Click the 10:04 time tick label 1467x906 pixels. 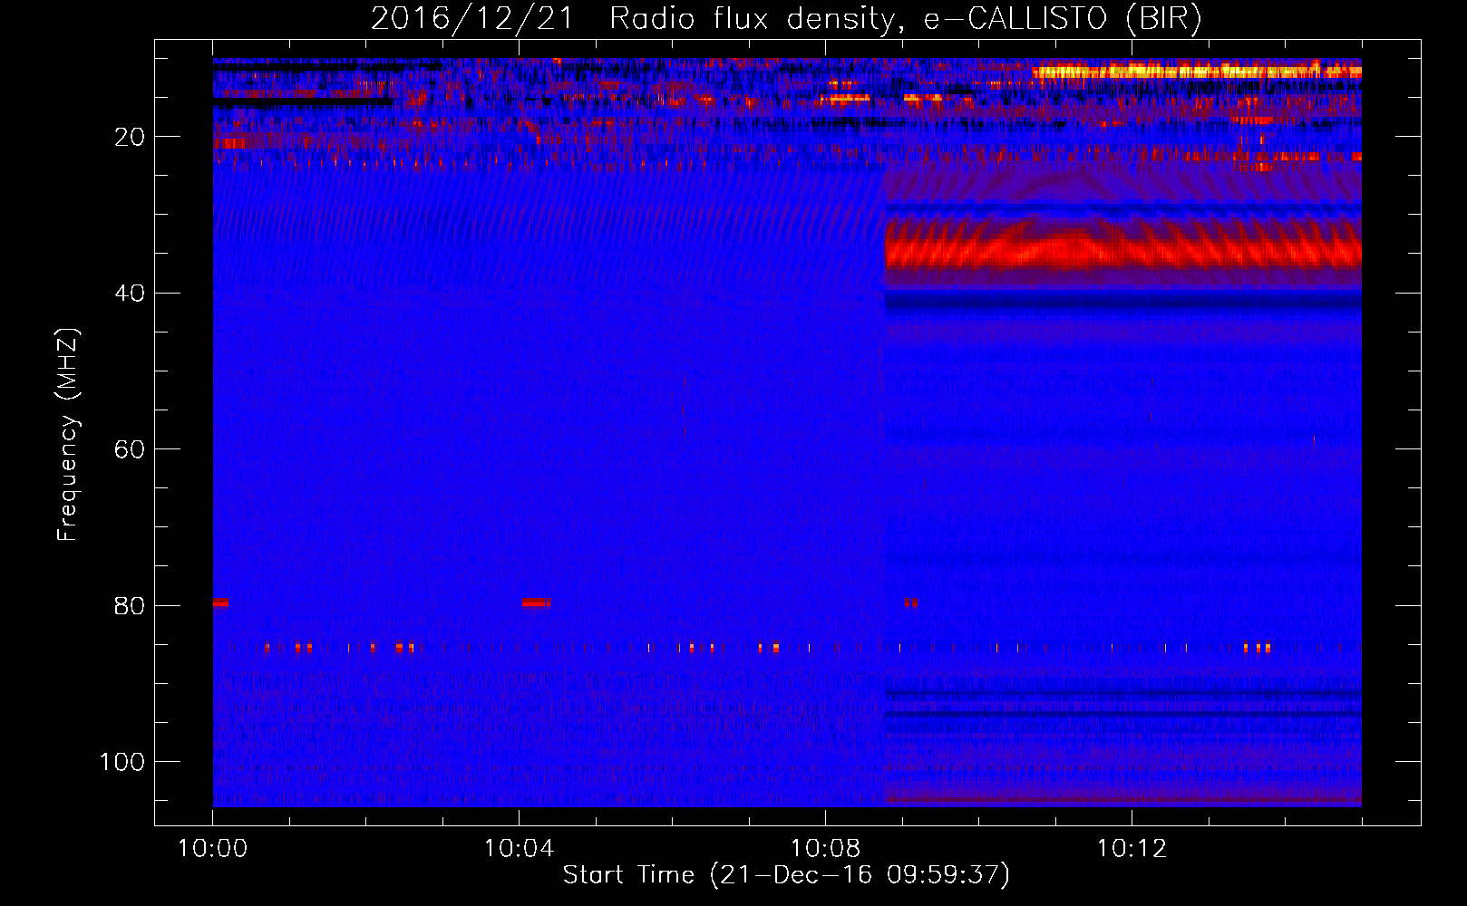(x=519, y=849)
